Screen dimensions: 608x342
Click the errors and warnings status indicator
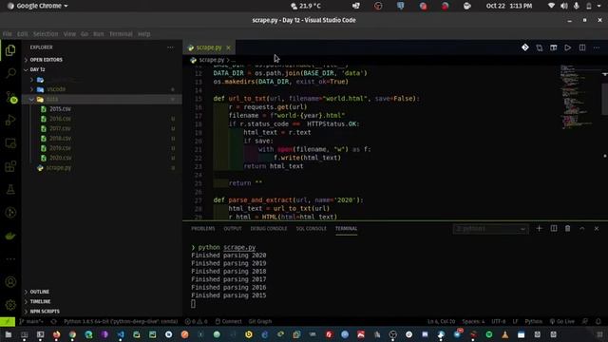[x=197, y=321]
